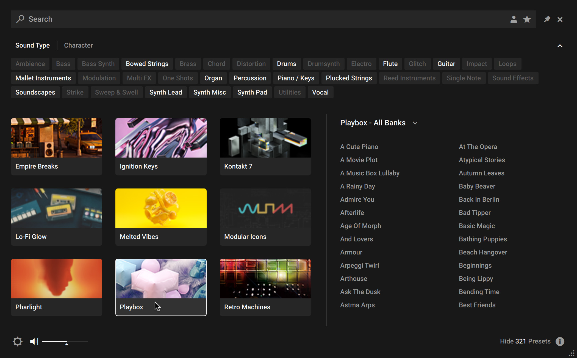Viewport: 577px width, 358px height.
Task: Collapse the tag filter section chevron
Action: pos(560,46)
